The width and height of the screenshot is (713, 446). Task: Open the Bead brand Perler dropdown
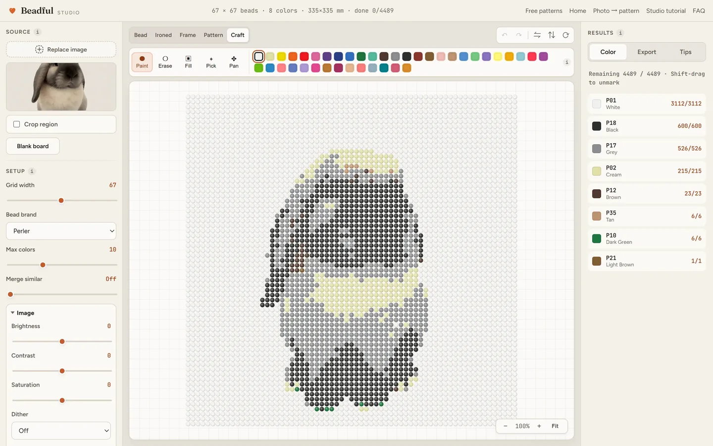coord(61,231)
